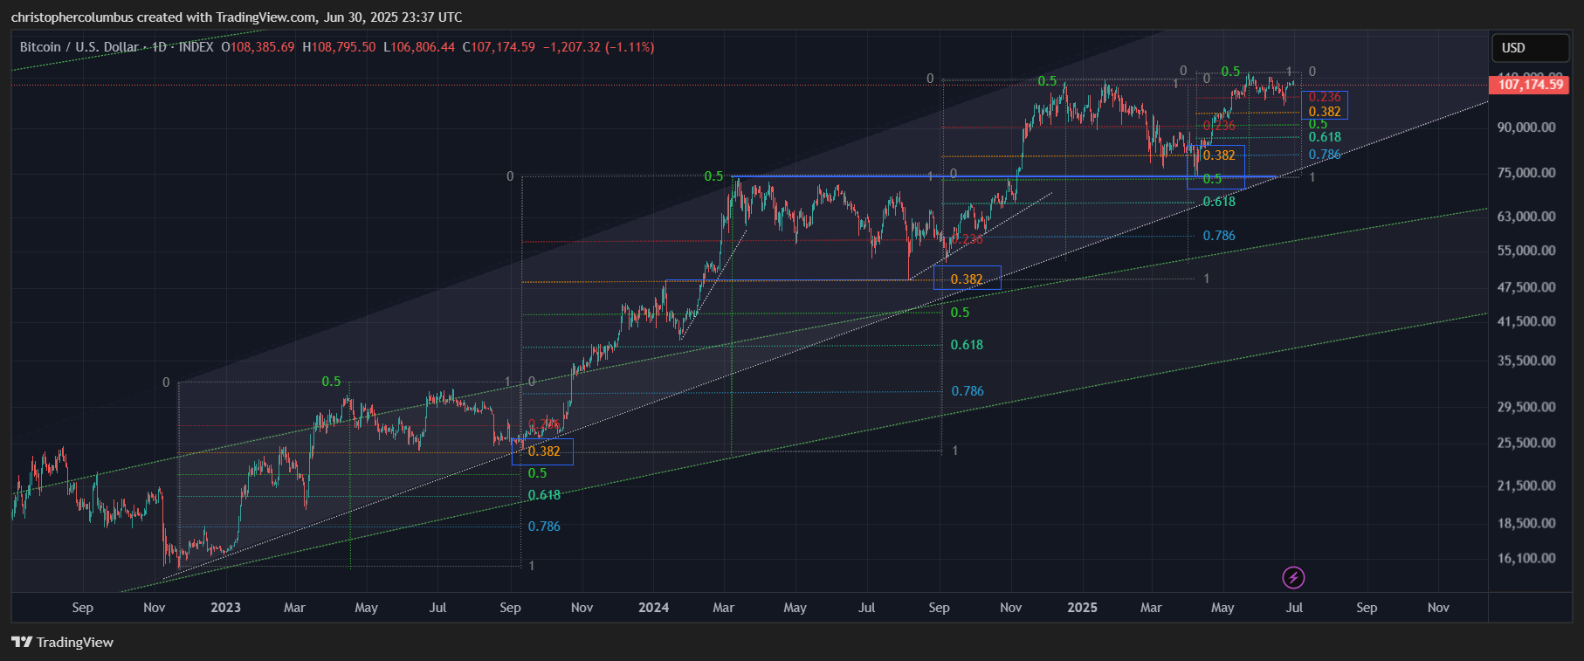Click the 18,500.00 price axis label
Screen dimensions: 1584x661
click(x=1526, y=523)
